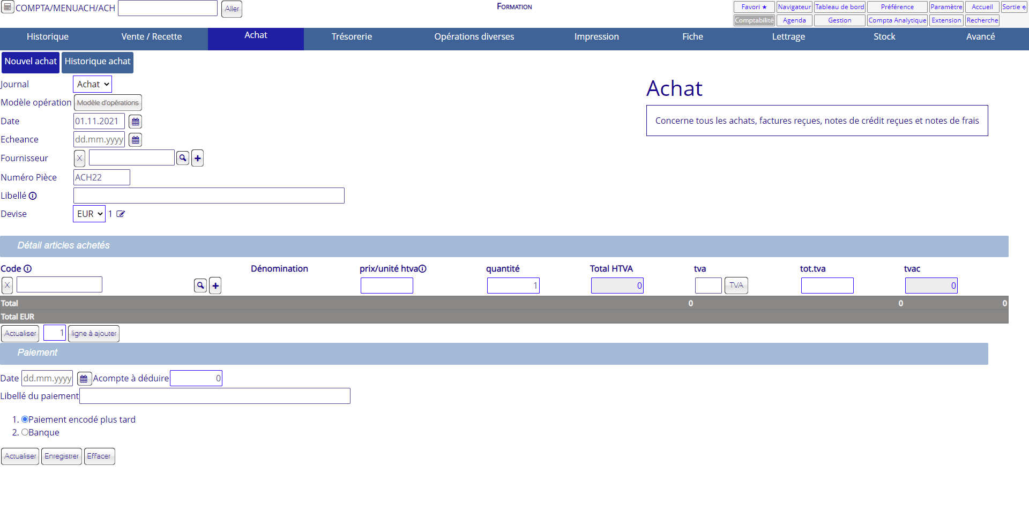1029x518 pixels.
Task: Click the TVA button in article row
Action: (736, 286)
